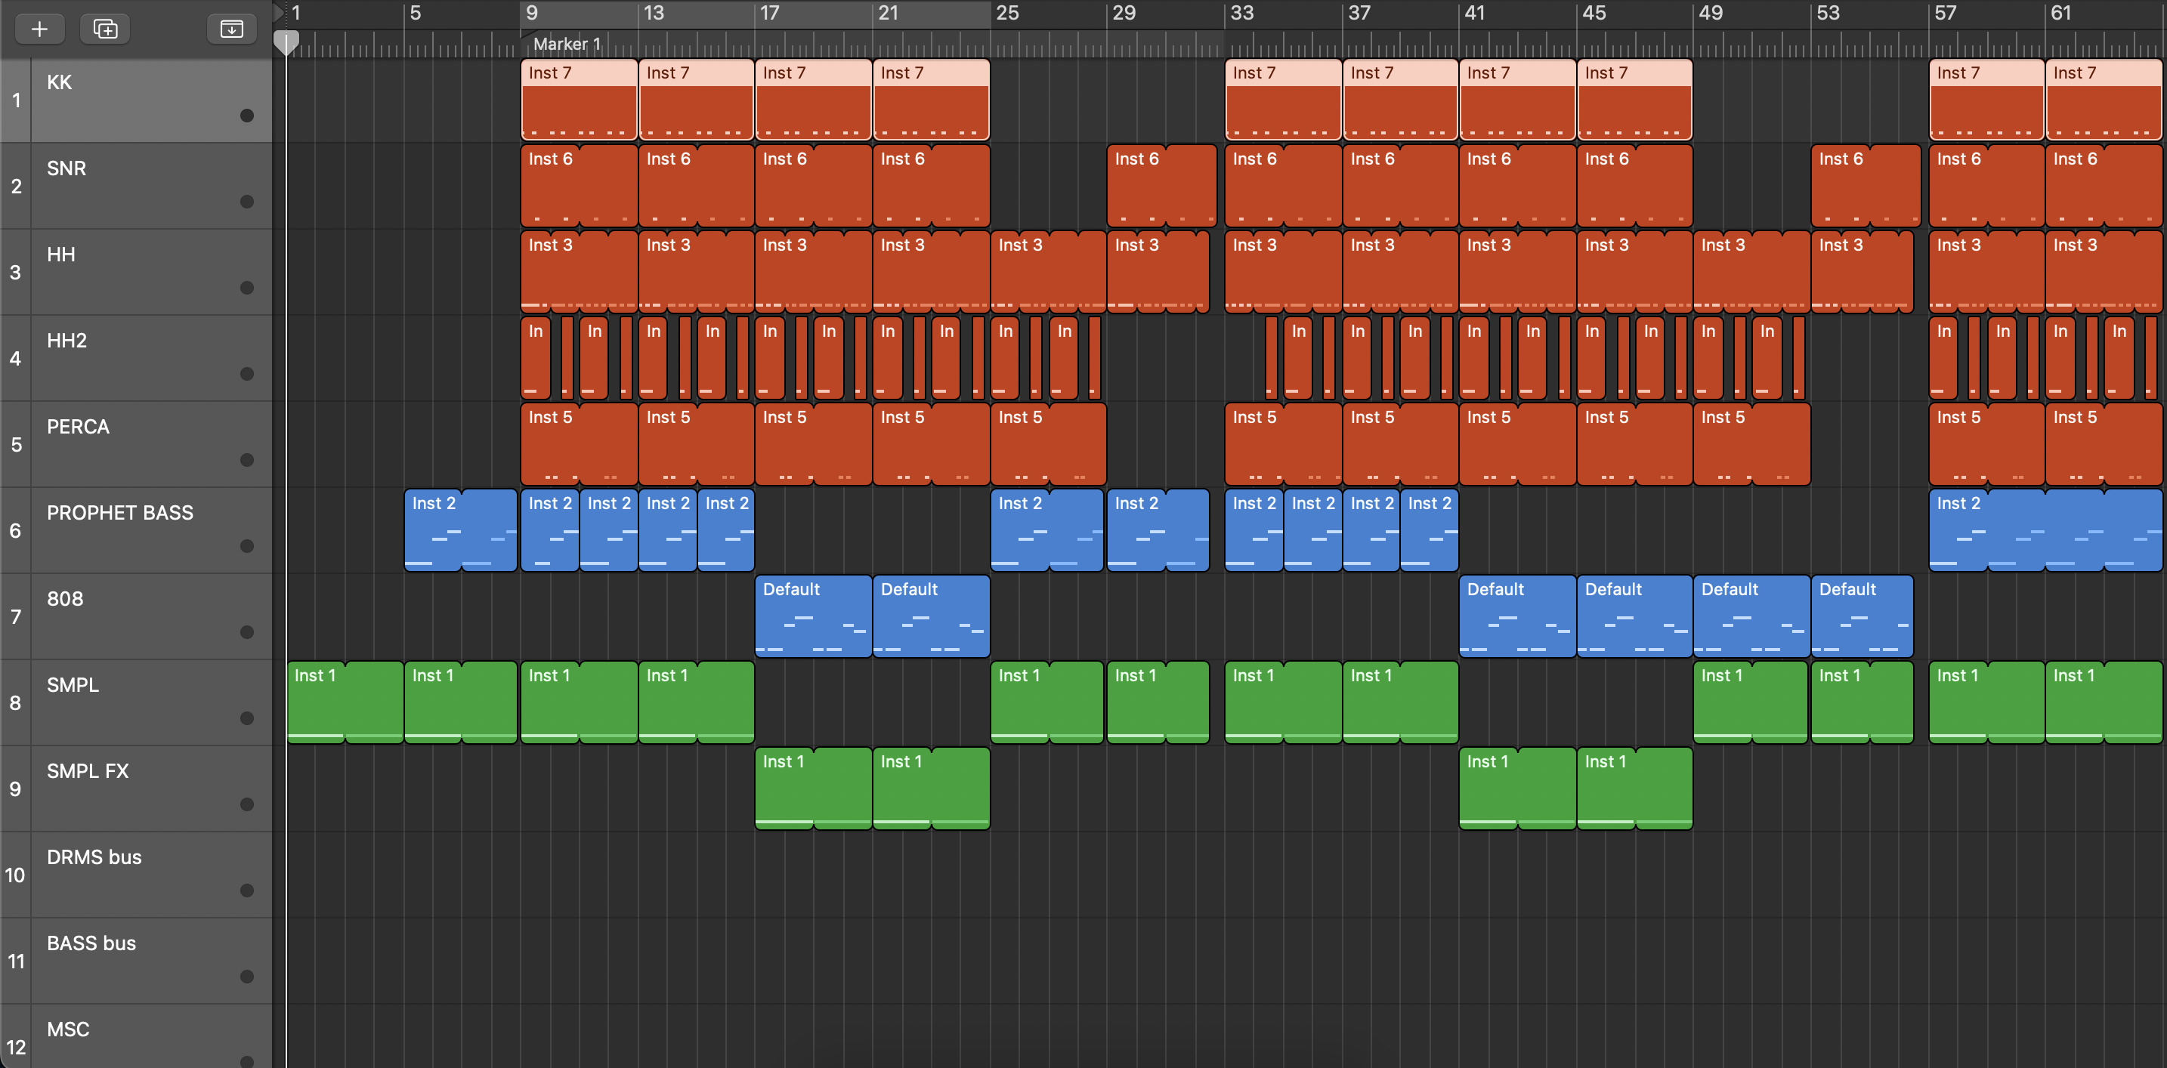Click the drop-down tray icon button

pyautogui.click(x=231, y=29)
